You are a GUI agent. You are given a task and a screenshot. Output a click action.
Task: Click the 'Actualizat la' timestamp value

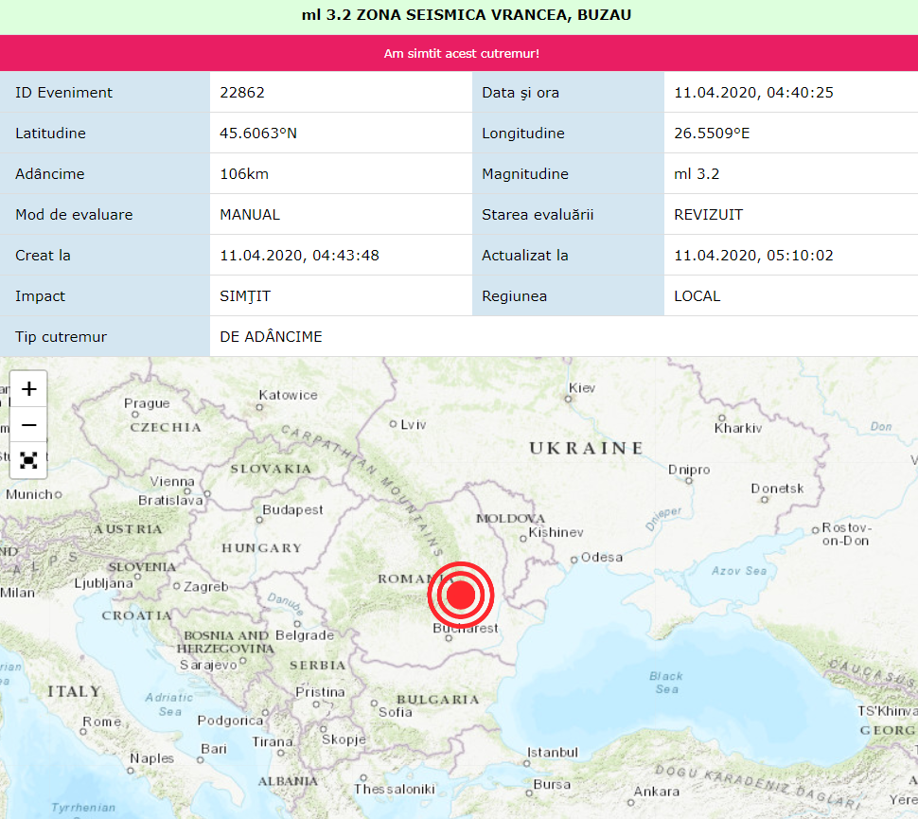coord(753,256)
